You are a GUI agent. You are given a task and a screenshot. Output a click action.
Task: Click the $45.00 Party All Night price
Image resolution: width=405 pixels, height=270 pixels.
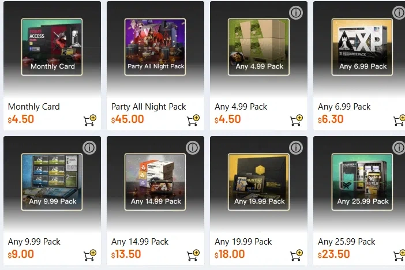[128, 120]
